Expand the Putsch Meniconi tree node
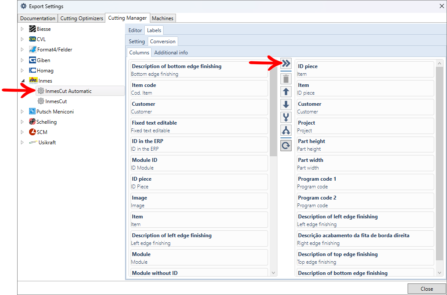Image resolution: width=447 pixels, height=295 pixels. coord(22,111)
